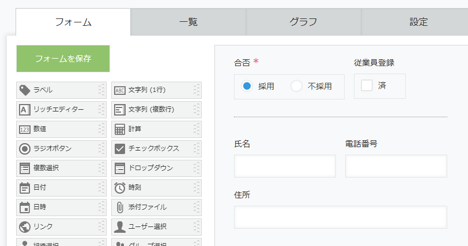The image size is (468, 246).
Task: Open the グラフ tab
Action: (x=303, y=22)
